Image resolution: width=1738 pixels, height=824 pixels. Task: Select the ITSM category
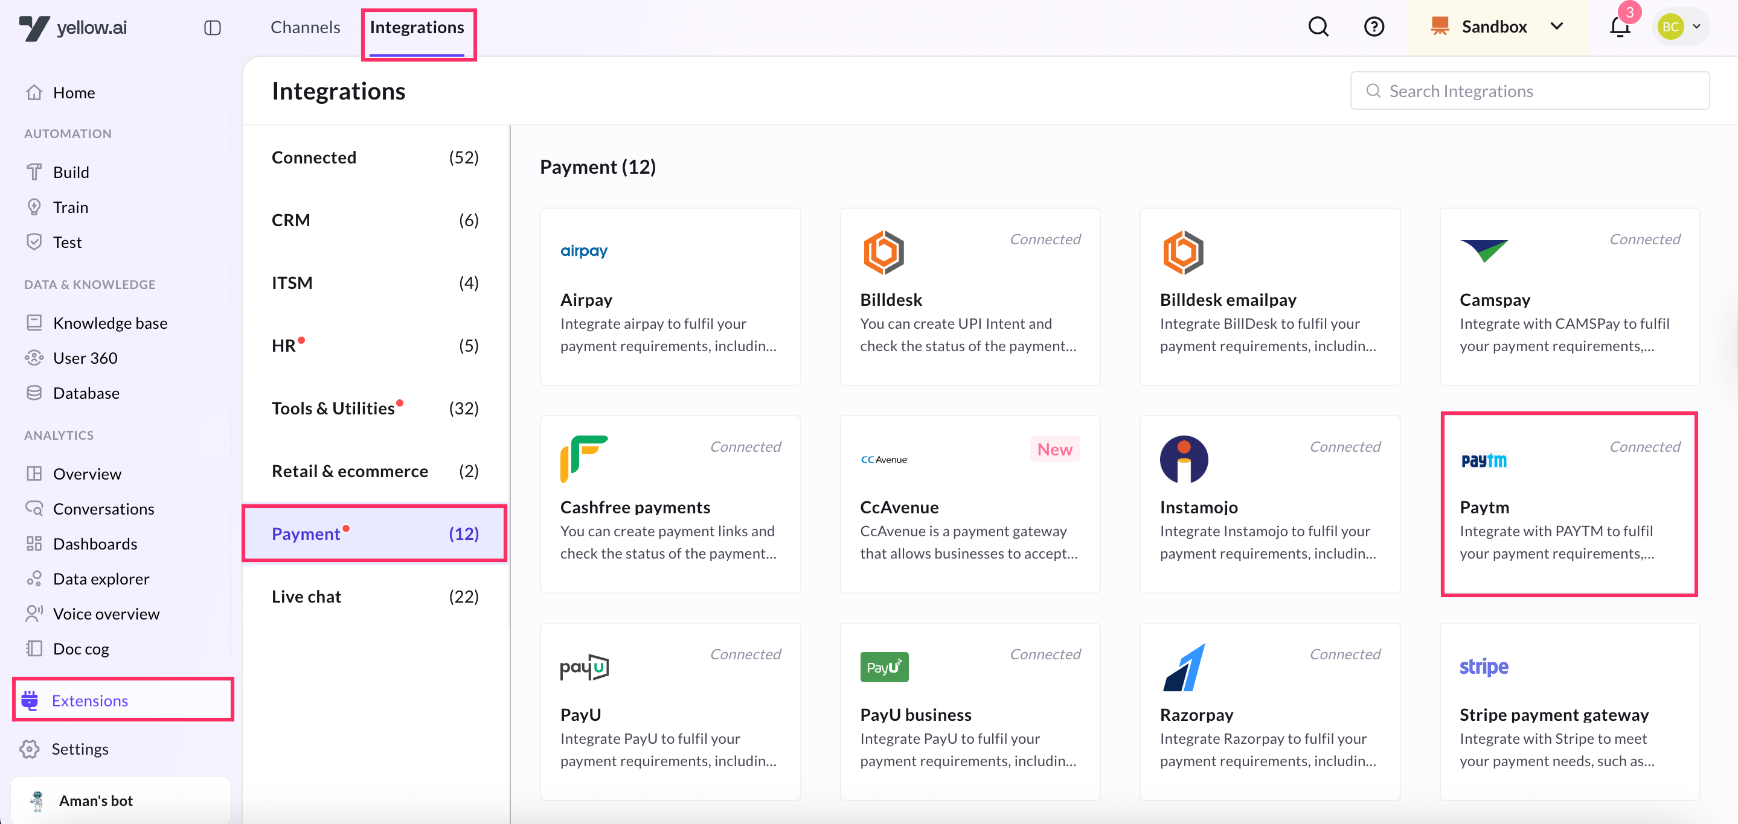(x=375, y=282)
